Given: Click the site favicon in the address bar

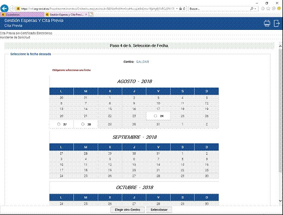Looking at the screenshot, I should [x=18, y=8].
